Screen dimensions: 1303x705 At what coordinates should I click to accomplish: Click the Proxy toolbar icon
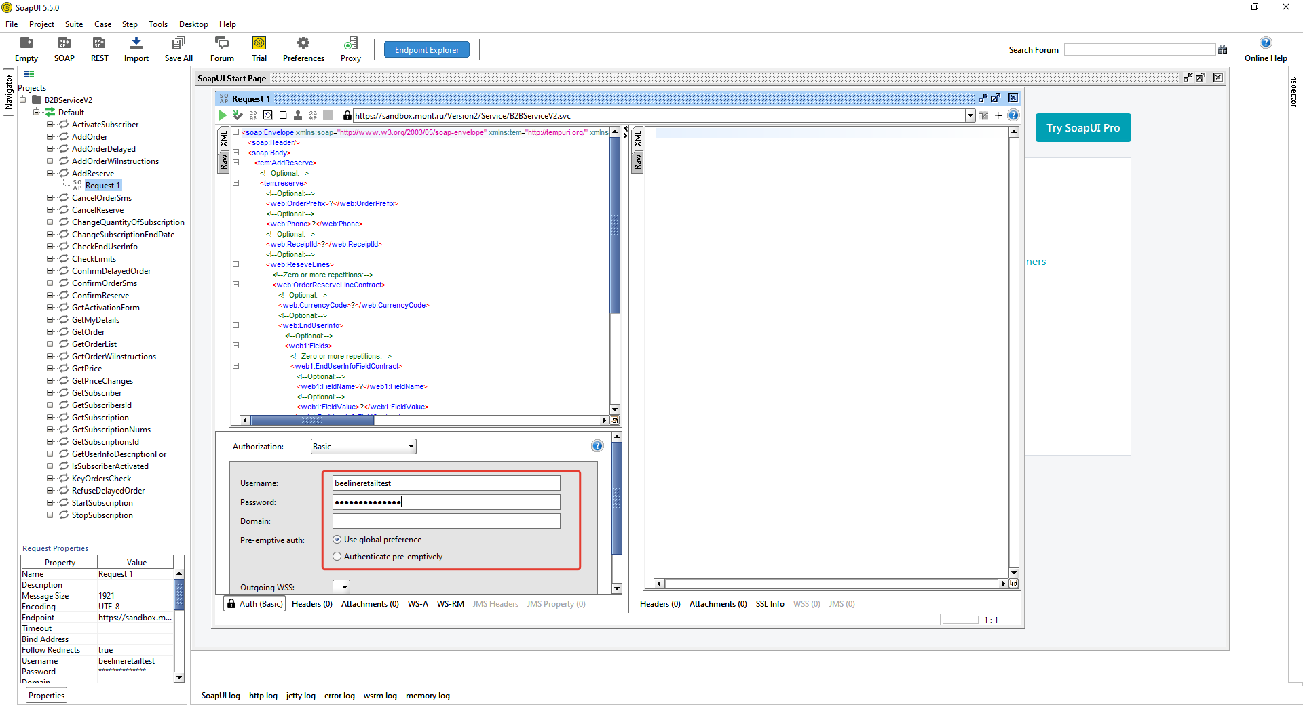pos(350,43)
